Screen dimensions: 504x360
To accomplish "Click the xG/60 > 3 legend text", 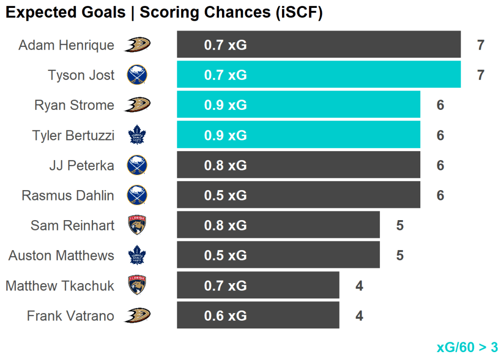I will click(x=467, y=347).
